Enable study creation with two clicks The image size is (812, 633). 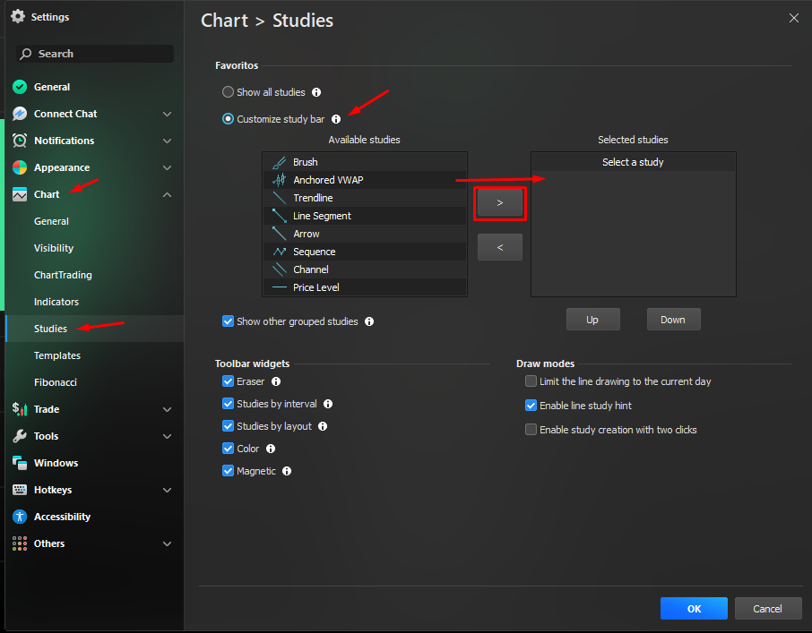coord(531,430)
